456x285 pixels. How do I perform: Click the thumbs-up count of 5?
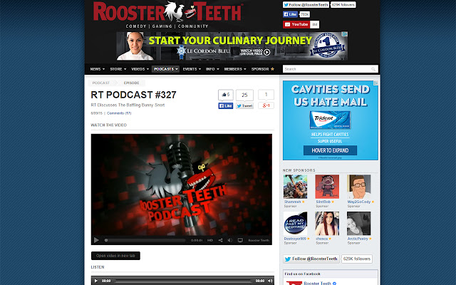pos(226,95)
